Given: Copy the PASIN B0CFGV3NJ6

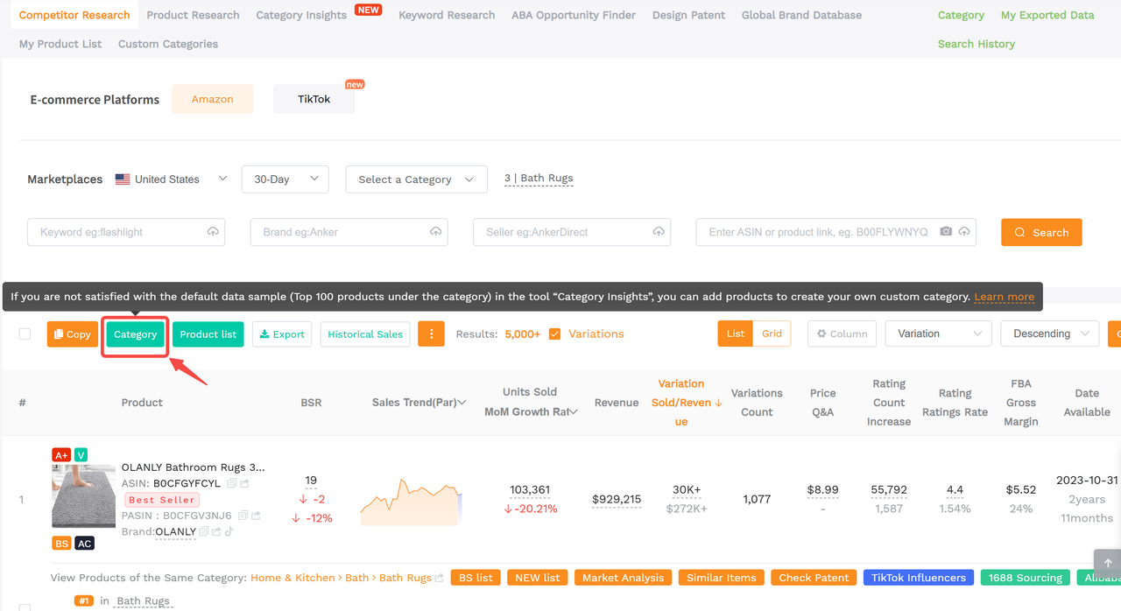Looking at the screenshot, I should pyautogui.click(x=243, y=516).
